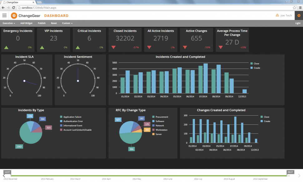Toggle Create series in Changes Created legend
Screen dimensions: 303x182
tap(265, 121)
